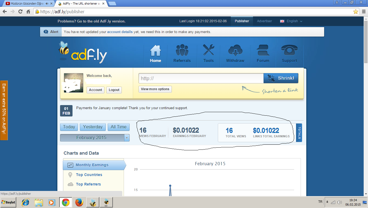Screen dimensions: 368x208
Task: Click the Chrome user profile icon
Action: pos(337,2)
